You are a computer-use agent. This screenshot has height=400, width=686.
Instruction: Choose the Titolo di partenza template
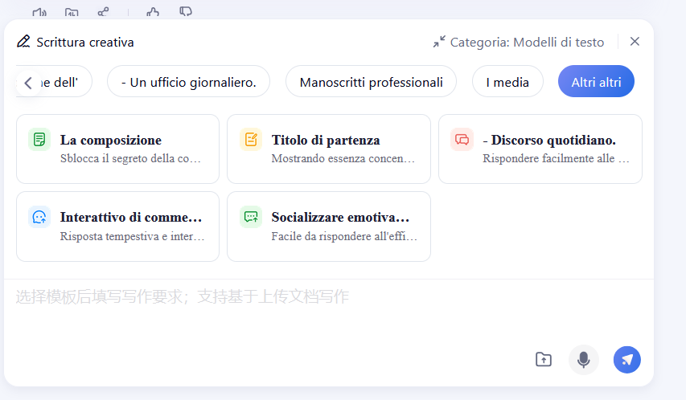point(328,149)
